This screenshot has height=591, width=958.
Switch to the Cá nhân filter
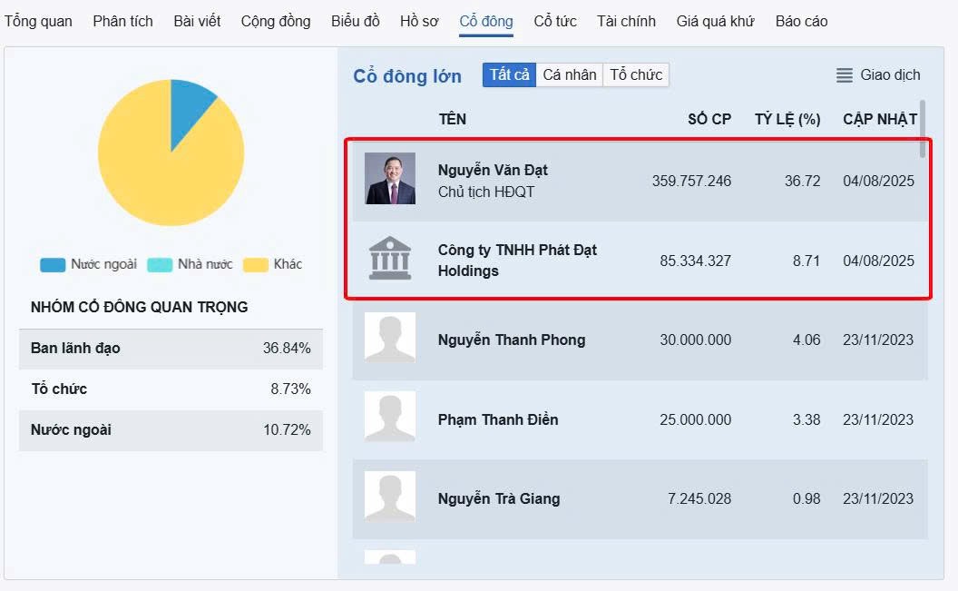570,74
